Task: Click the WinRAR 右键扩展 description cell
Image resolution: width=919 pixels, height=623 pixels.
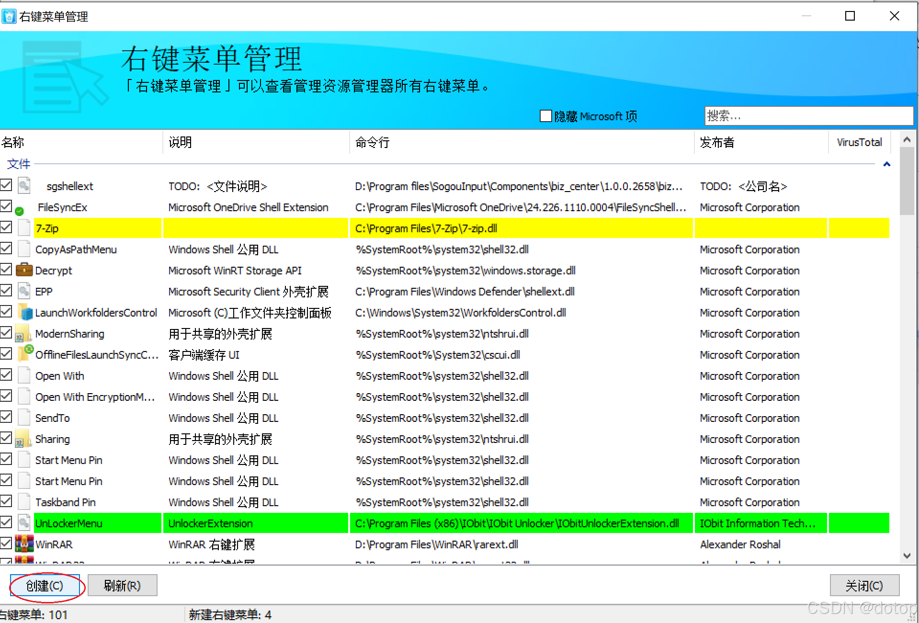Action: [211, 544]
